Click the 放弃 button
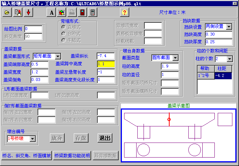Viewport: 239px width, 166px height. click(x=57, y=138)
